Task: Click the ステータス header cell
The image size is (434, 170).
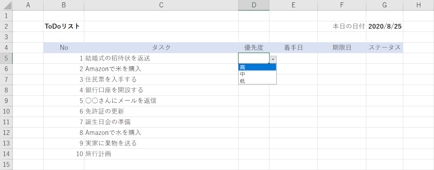Action: [x=385, y=48]
